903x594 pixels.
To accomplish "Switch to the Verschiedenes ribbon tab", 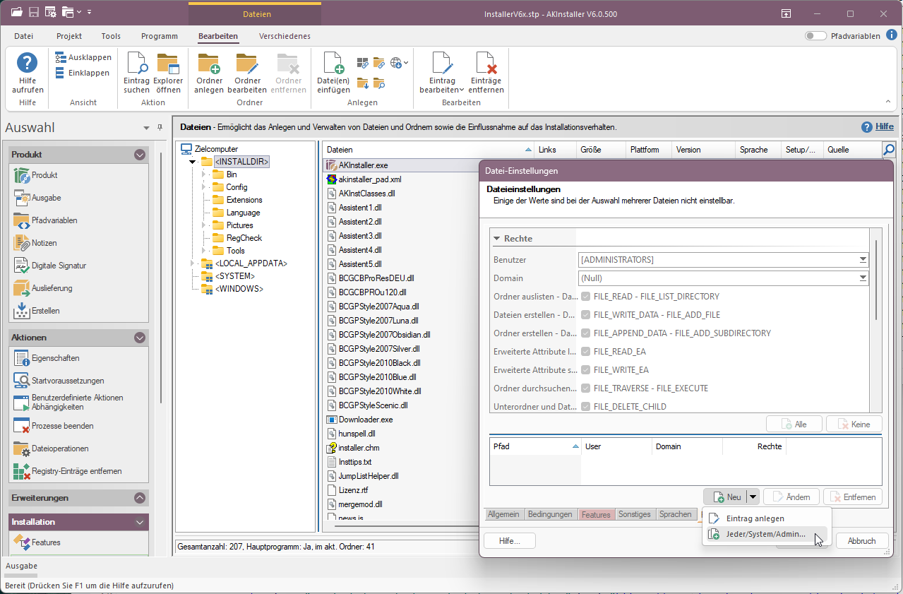I will click(x=285, y=36).
